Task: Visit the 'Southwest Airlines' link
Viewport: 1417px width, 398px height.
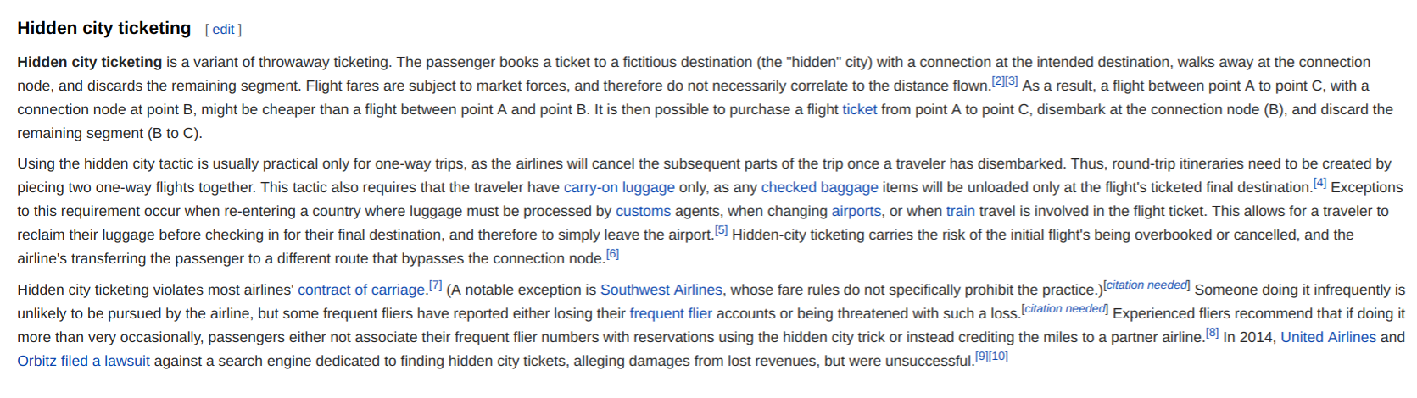Action: 661,290
